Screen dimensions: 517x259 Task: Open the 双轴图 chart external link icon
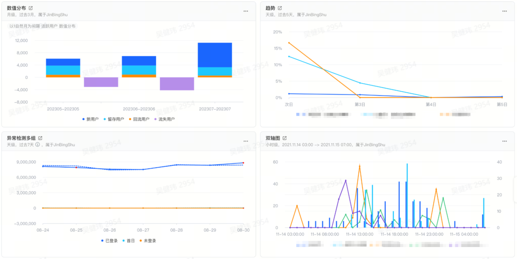click(284, 138)
